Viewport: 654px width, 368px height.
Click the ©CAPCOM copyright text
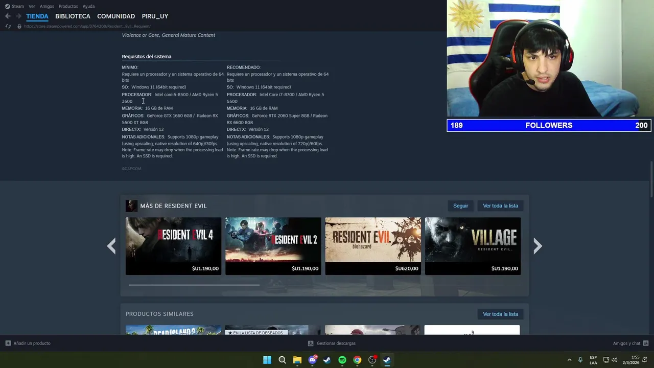(131, 169)
